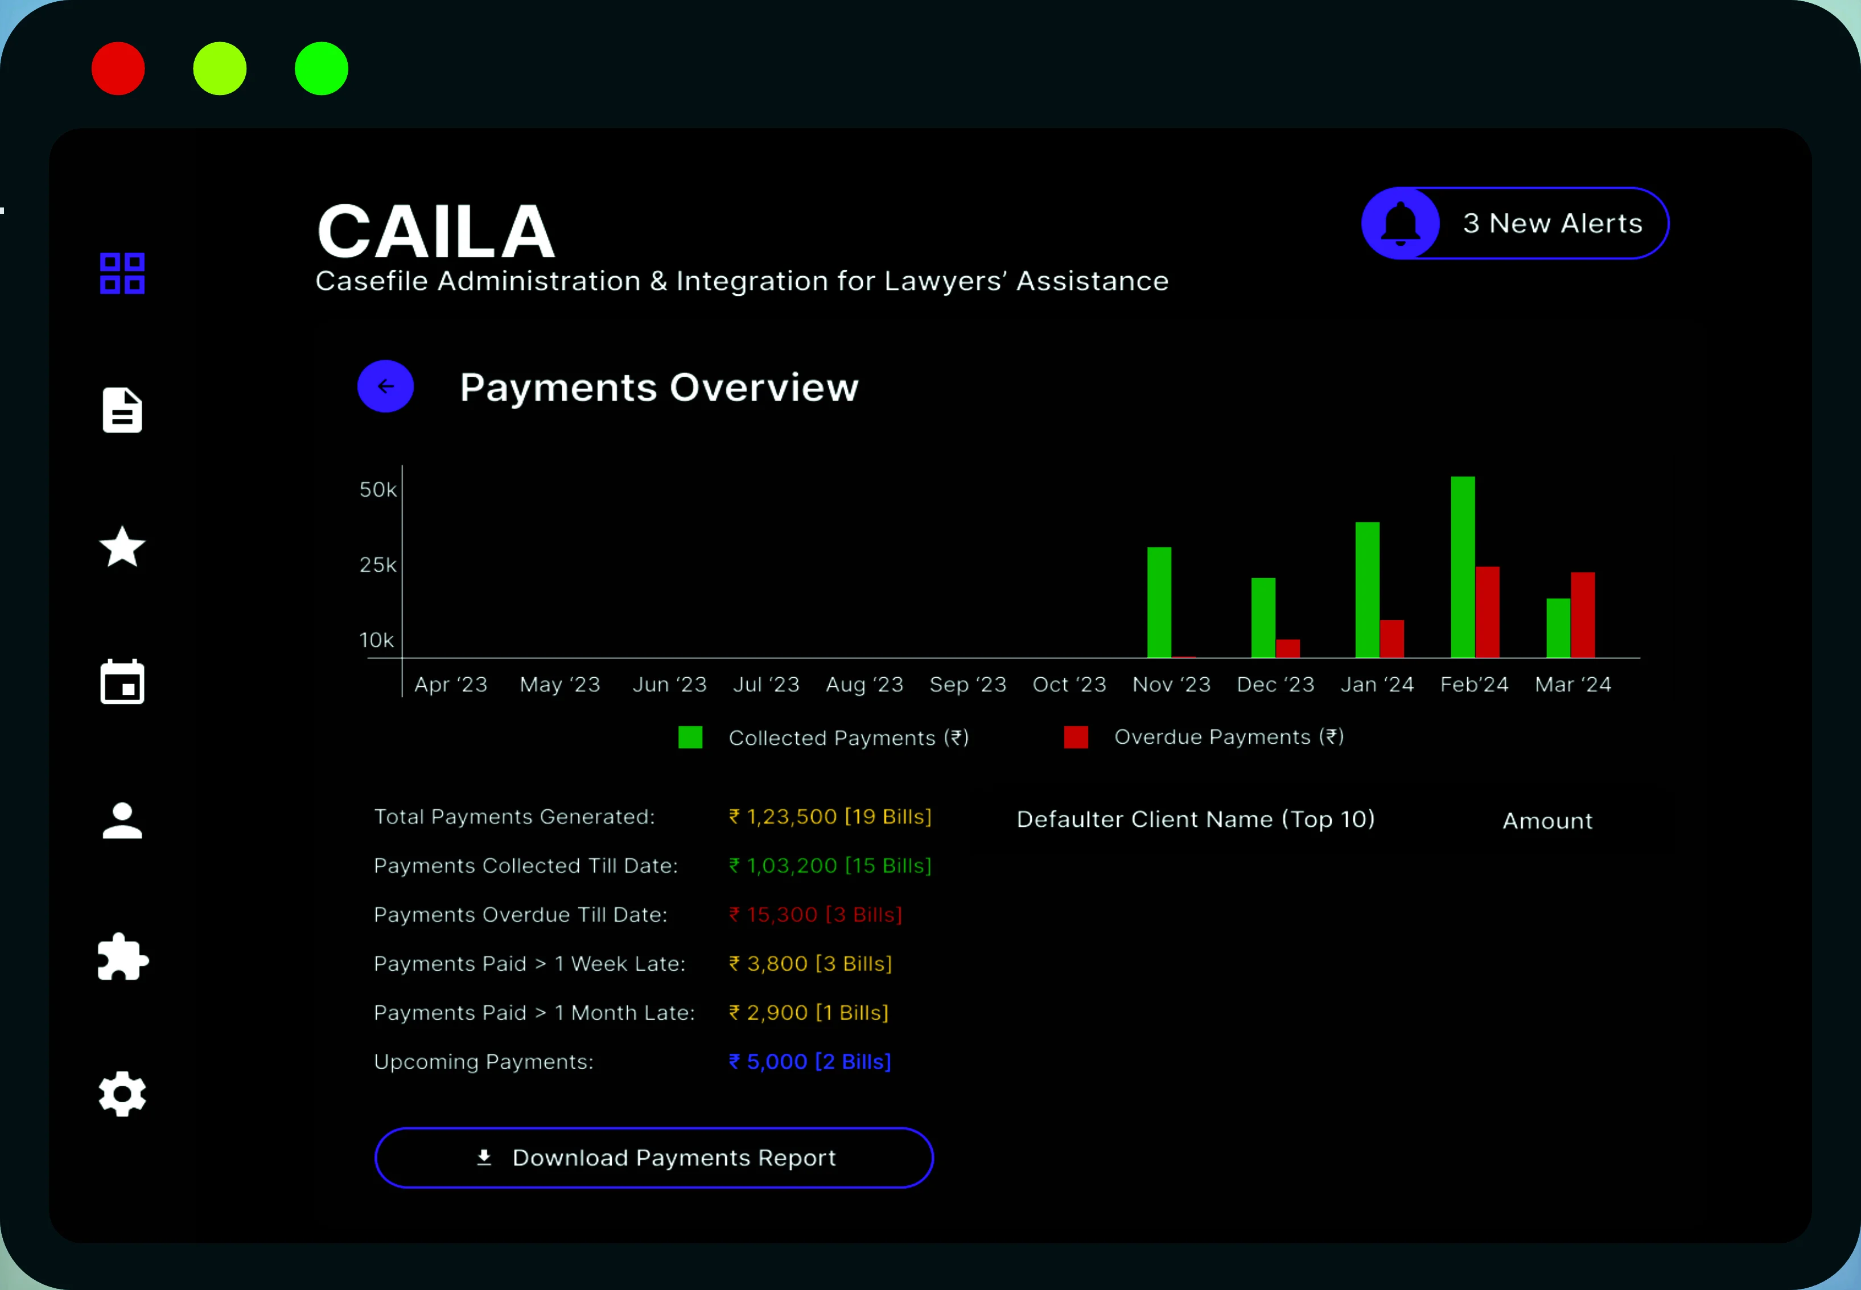Screen dimensions: 1861x1290
Task: Open the dashboard grid icon in sidebar
Action: click(122, 273)
